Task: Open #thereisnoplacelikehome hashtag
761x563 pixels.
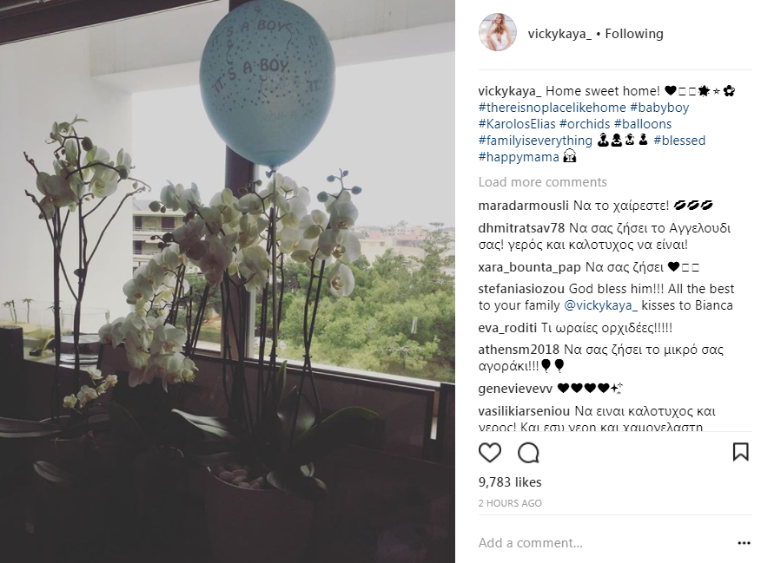Action: pyautogui.click(x=553, y=108)
